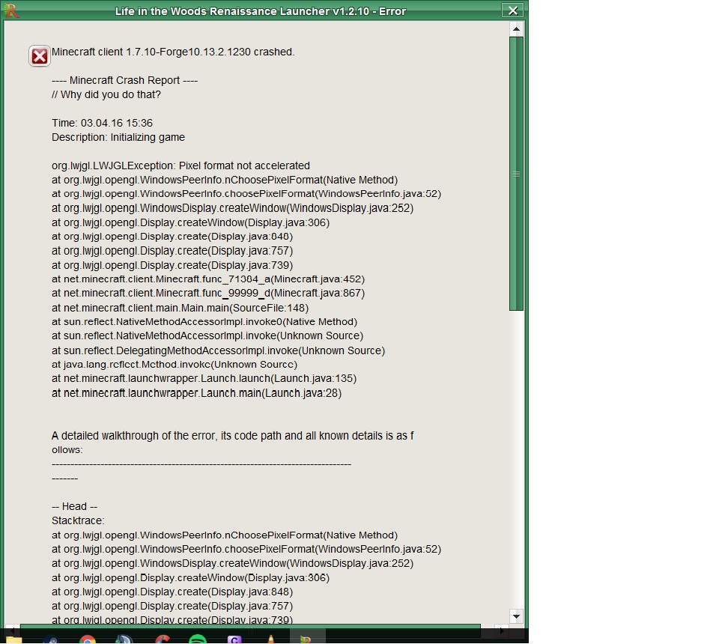Click the '---- Minecraft Crash Report ----' line

pyautogui.click(x=125, y=80)
